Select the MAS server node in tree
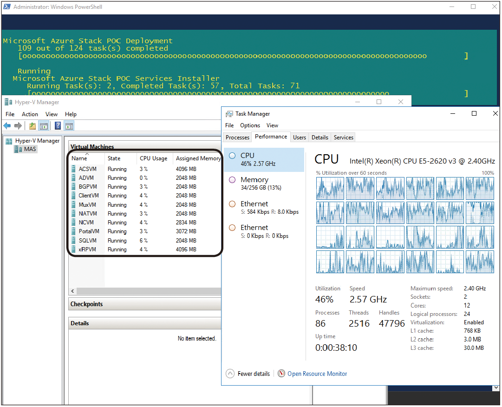502x407 pixels. [26, 150]
